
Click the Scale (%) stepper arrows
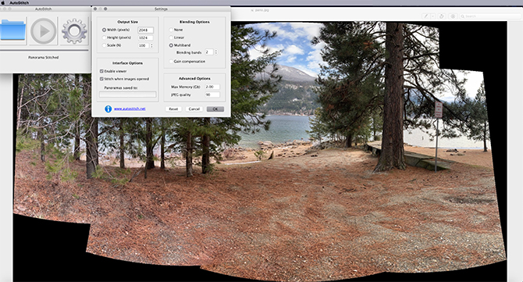point(151,45)
